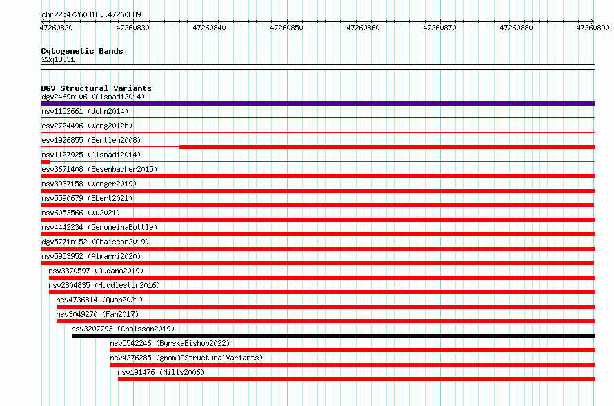614x406 pixels.
Task: Click ruler position 47260890
Action: 593,28
